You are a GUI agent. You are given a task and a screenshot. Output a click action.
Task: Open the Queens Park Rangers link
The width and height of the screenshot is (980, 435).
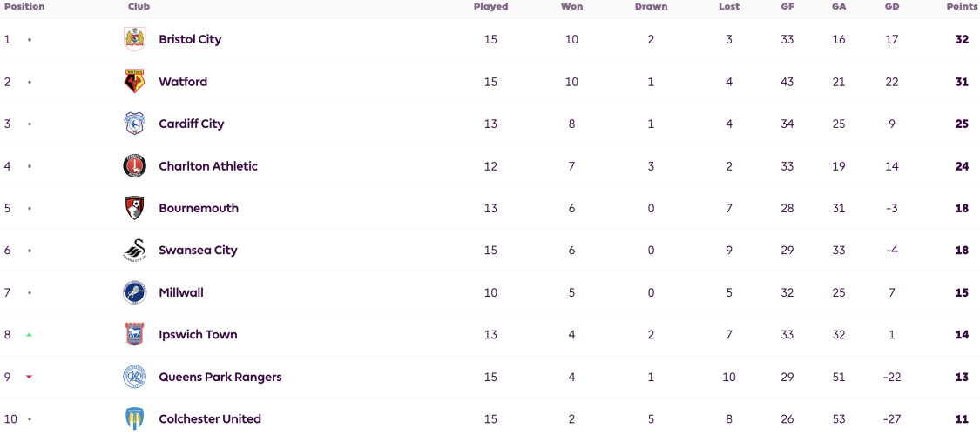[x=220, y=377]
